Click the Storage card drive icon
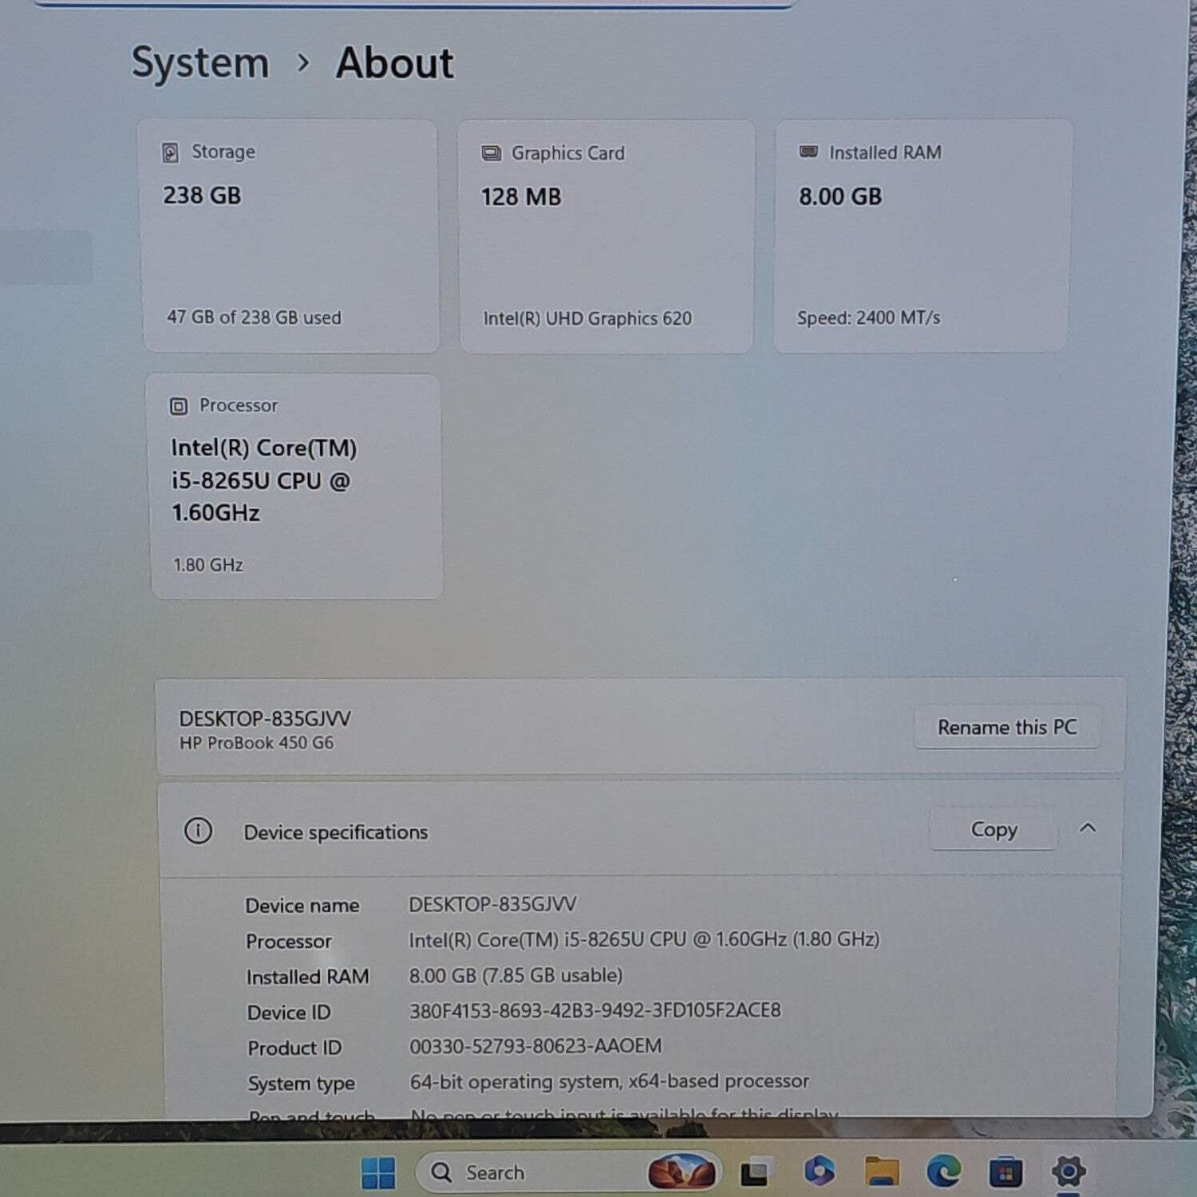The height and width of the screenshot is (1197, 1197). pyautogui.click(x=170, y=152)
